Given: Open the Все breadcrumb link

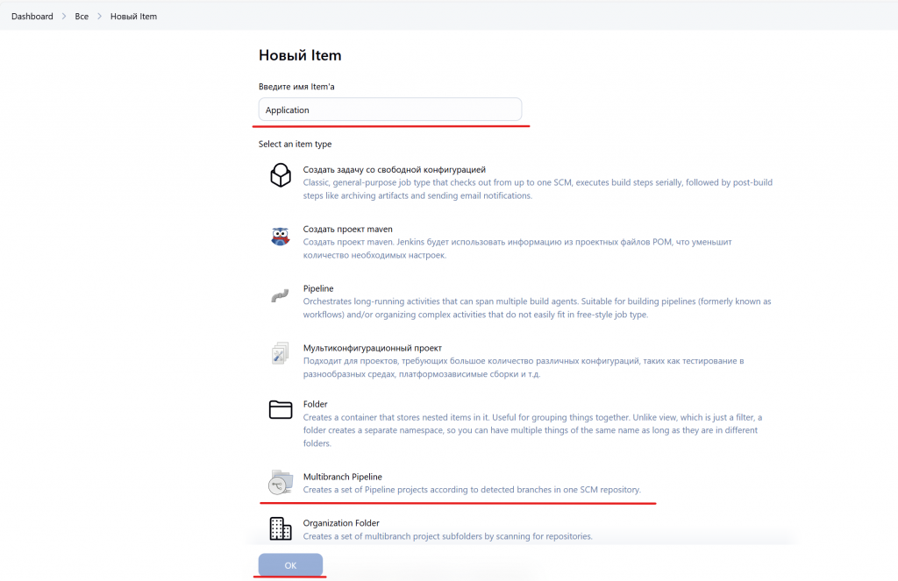Looking at the screenshot, I should coord(82,17).
